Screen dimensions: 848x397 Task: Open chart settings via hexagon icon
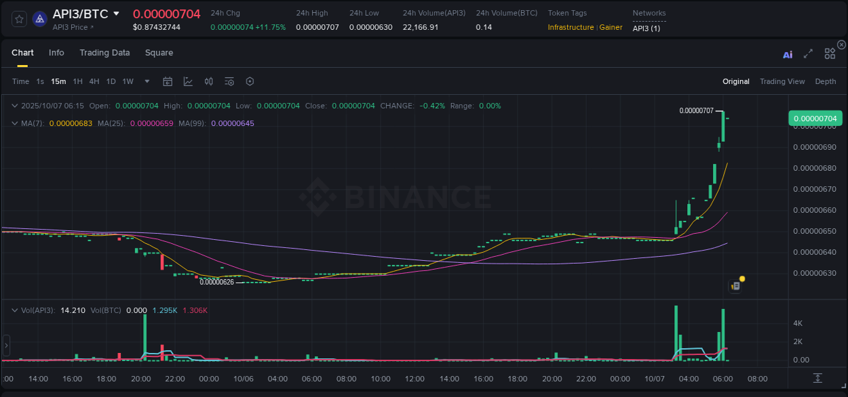click(250, 81)
